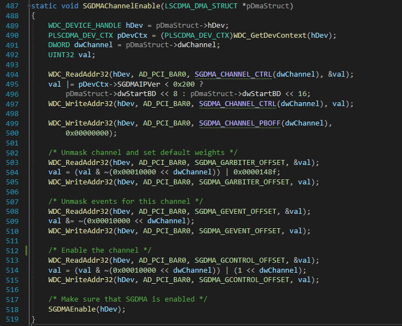Viewport: 402px width, 326px height.
Task: Click line number 495 in the gutter
Action: click(x=12, y=84)
